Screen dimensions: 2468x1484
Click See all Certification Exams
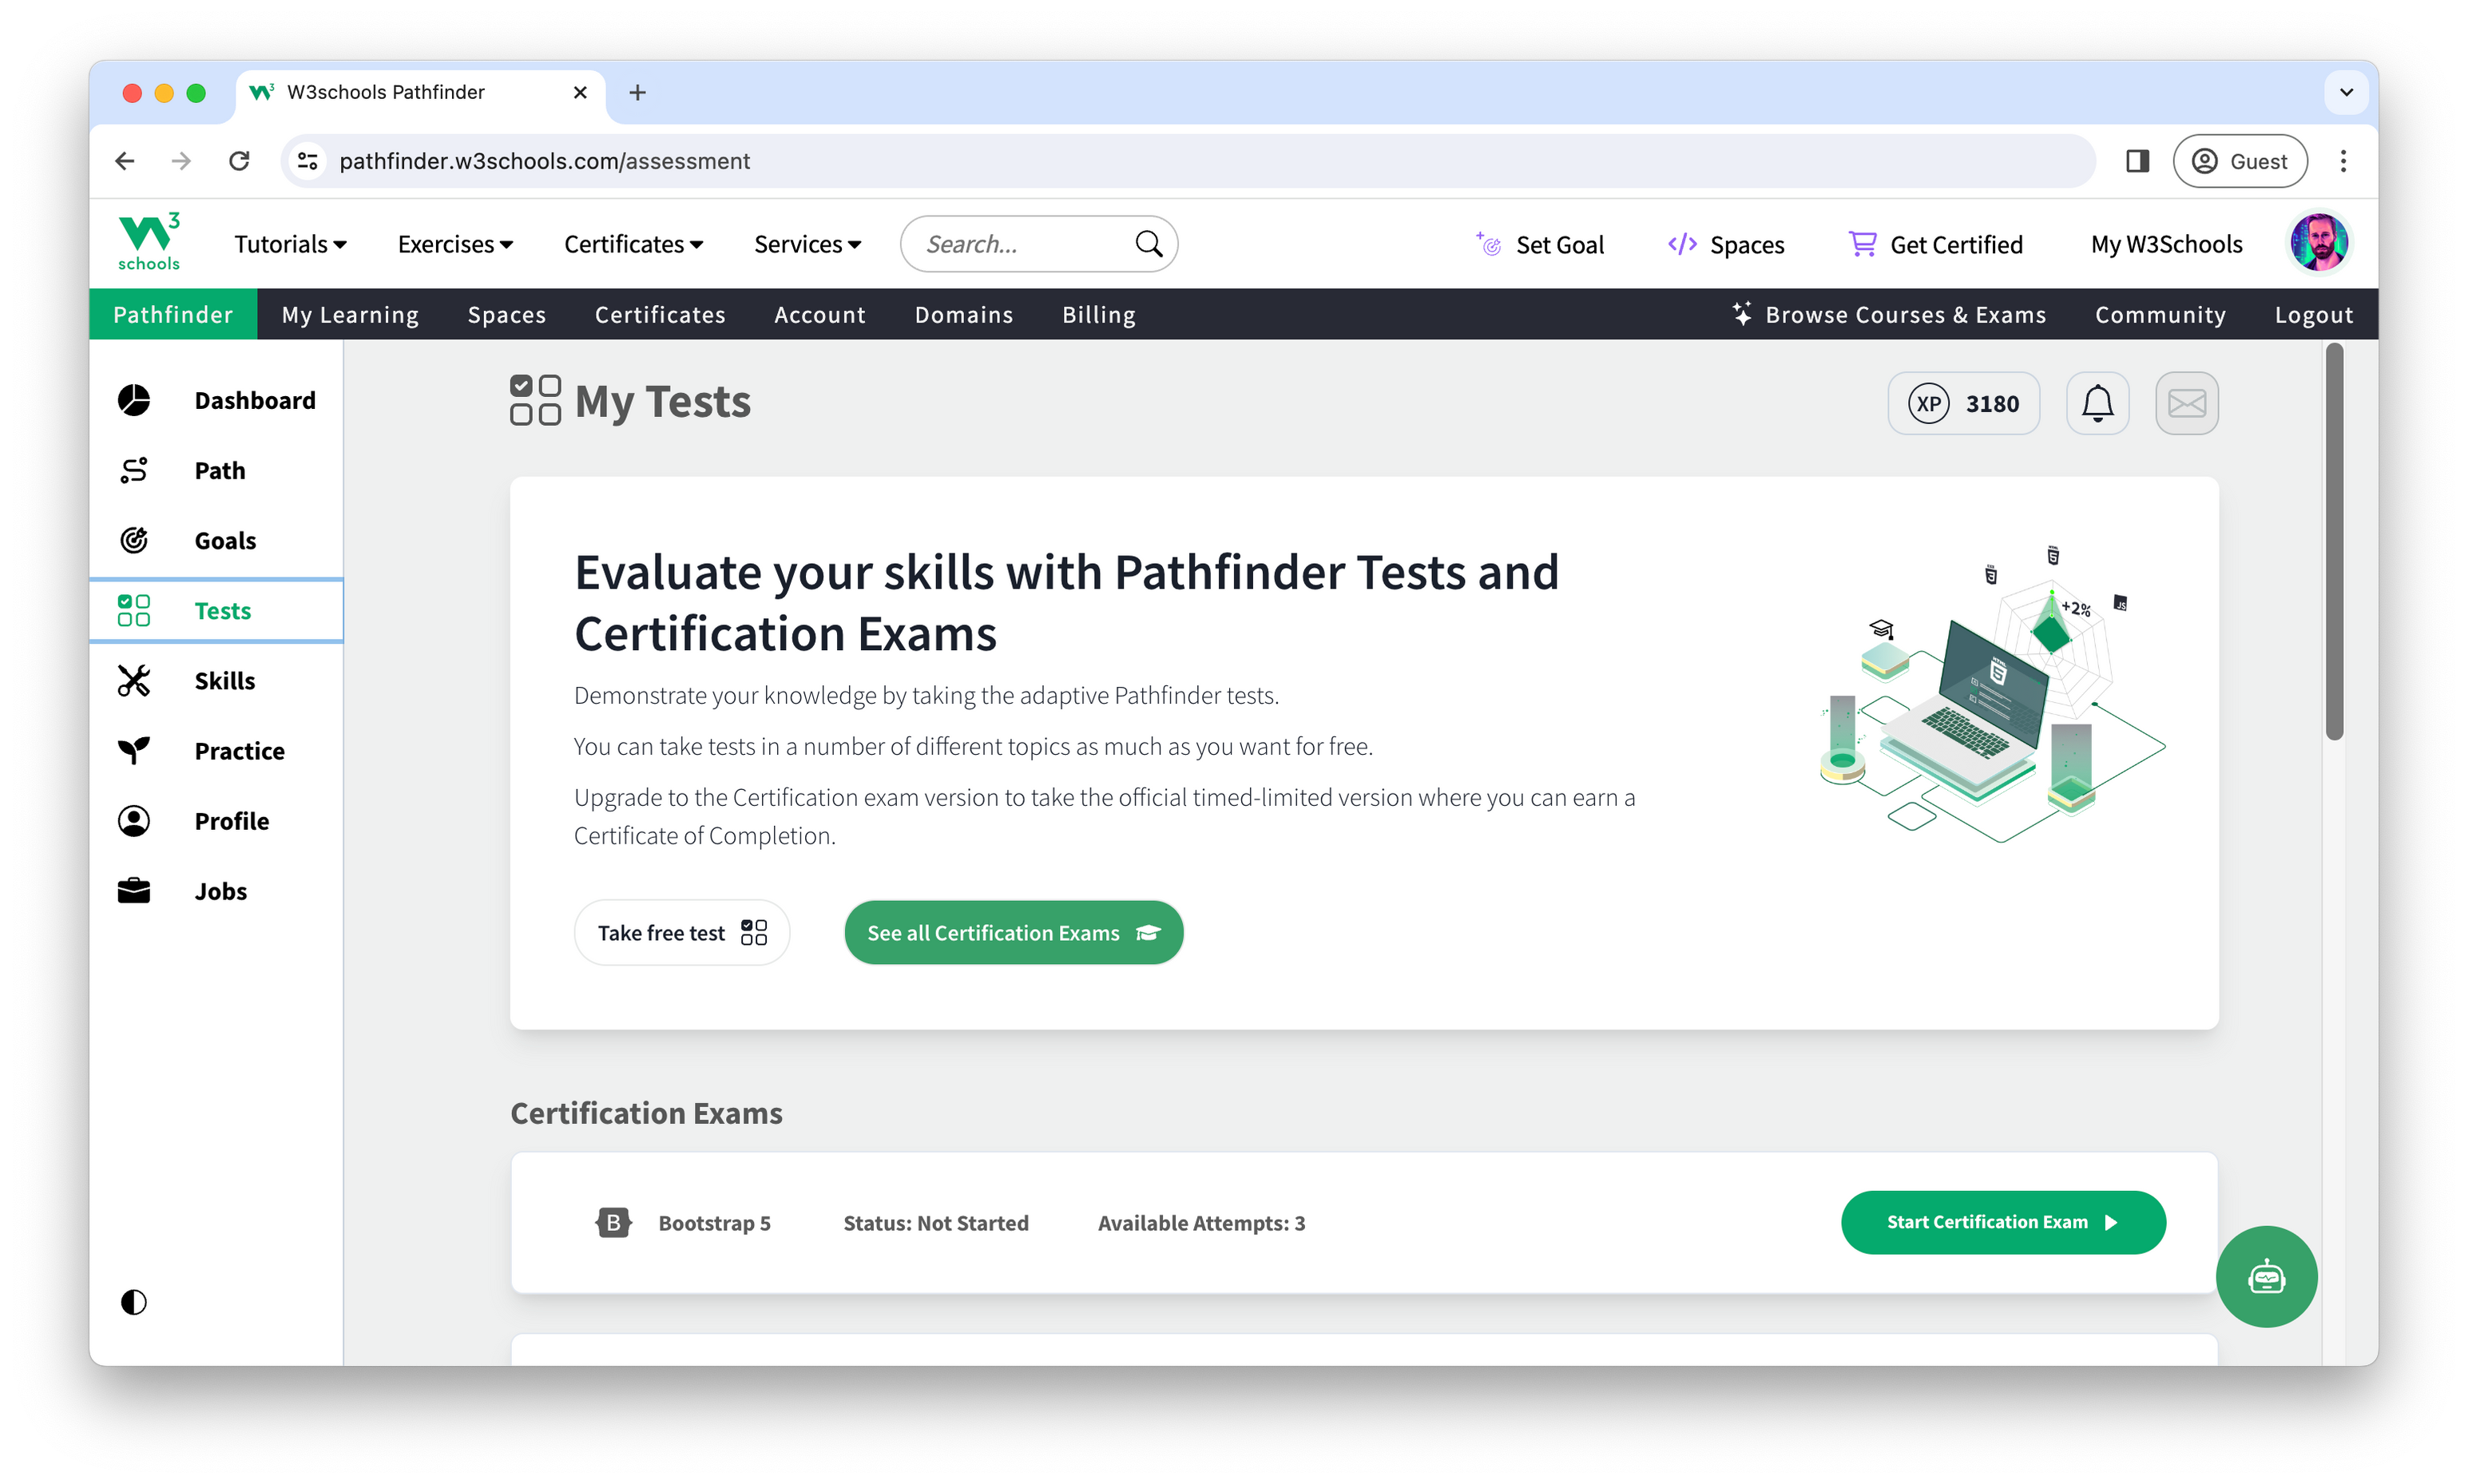pyautogui.click(x=1013, y=932)
